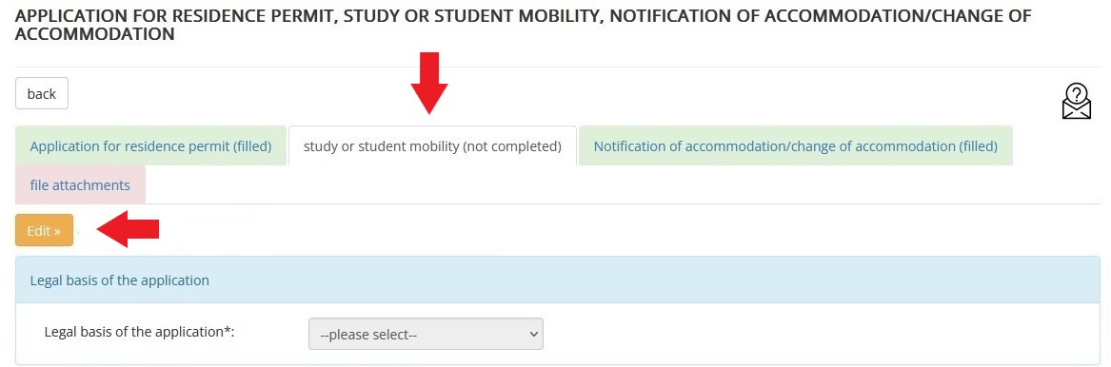The image size is (1111, 367).
Task: Open the file attachments tab
Action: (80, 185)
